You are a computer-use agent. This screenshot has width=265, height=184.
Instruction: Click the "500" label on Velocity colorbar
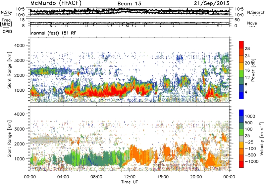[x=249, y=123]
